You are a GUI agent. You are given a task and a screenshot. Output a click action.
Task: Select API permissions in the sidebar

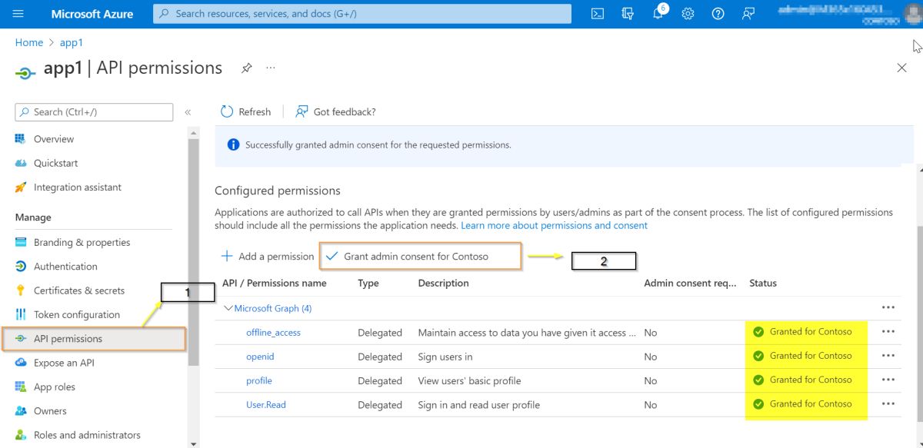point(94,339)
